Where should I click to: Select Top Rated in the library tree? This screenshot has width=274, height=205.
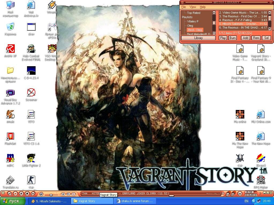(194, 13)
